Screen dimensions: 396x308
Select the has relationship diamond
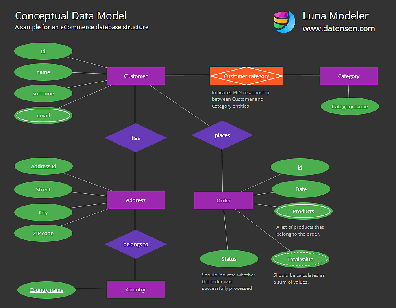(136, 138)
